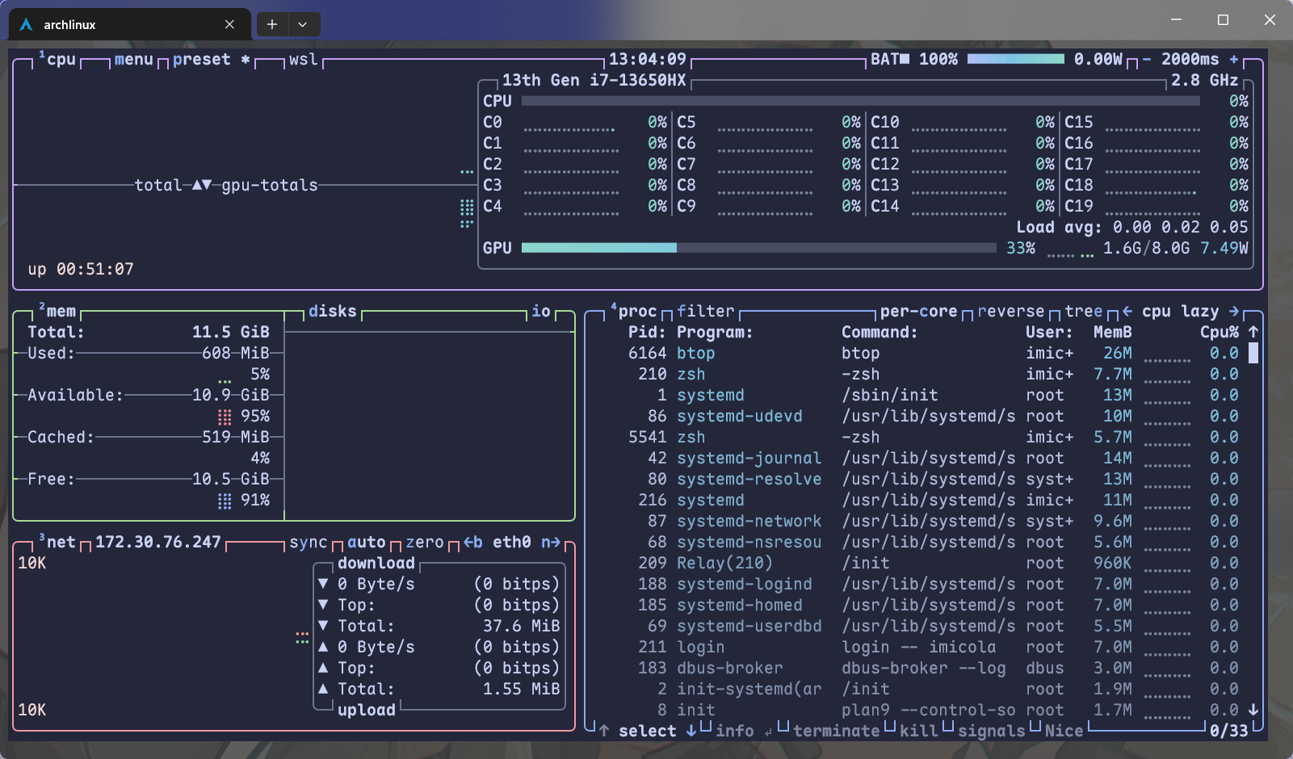This screenshot has width=1293, height=759.
Task: Open new tab profile dropdown chevron
Action: [303, 24]
